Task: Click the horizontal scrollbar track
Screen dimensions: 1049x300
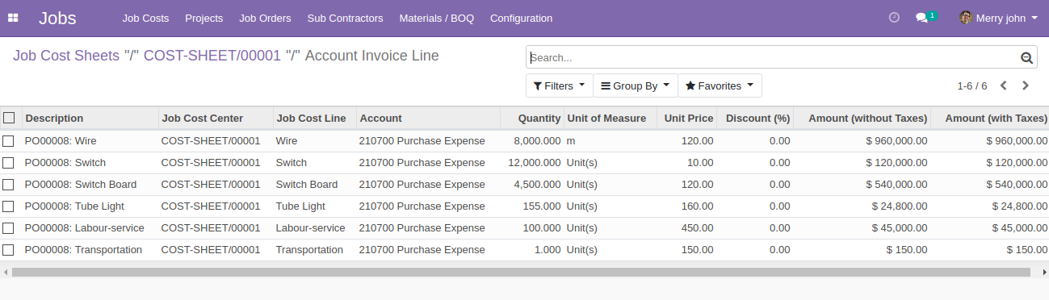Action: 521,273
